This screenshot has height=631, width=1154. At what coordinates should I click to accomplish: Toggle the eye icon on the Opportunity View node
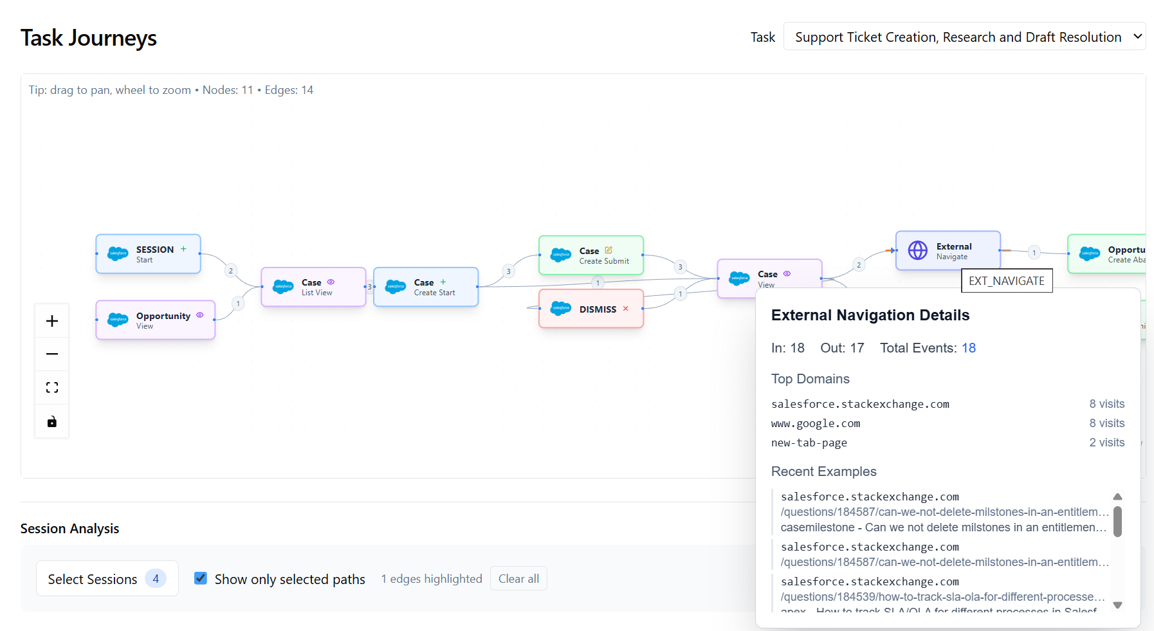tap(200, 315)
